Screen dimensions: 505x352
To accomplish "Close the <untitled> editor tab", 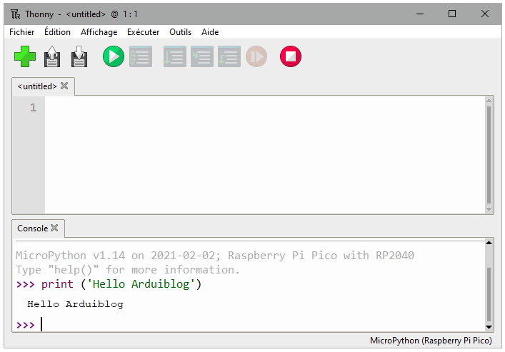I will click(64, 86).
